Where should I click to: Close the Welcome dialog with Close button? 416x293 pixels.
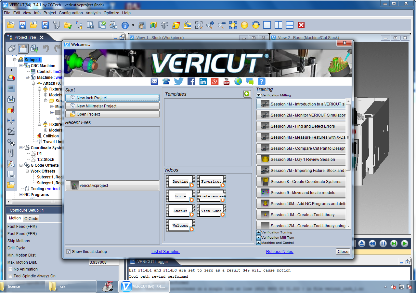click(x=343, y=252)
